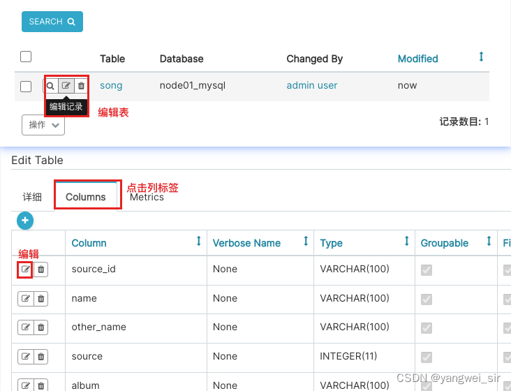511x391 pixels.
Task: Edit the name column
Action: tap(26, 299)
